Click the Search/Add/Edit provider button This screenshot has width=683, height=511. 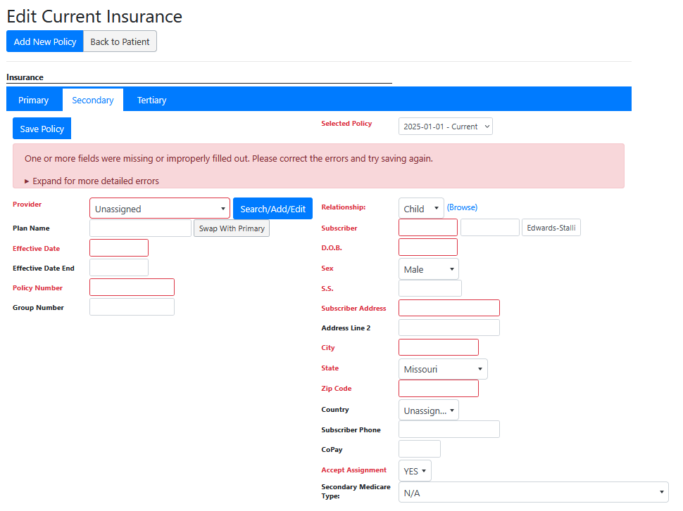pyautogui.click(x=272, y=208)
